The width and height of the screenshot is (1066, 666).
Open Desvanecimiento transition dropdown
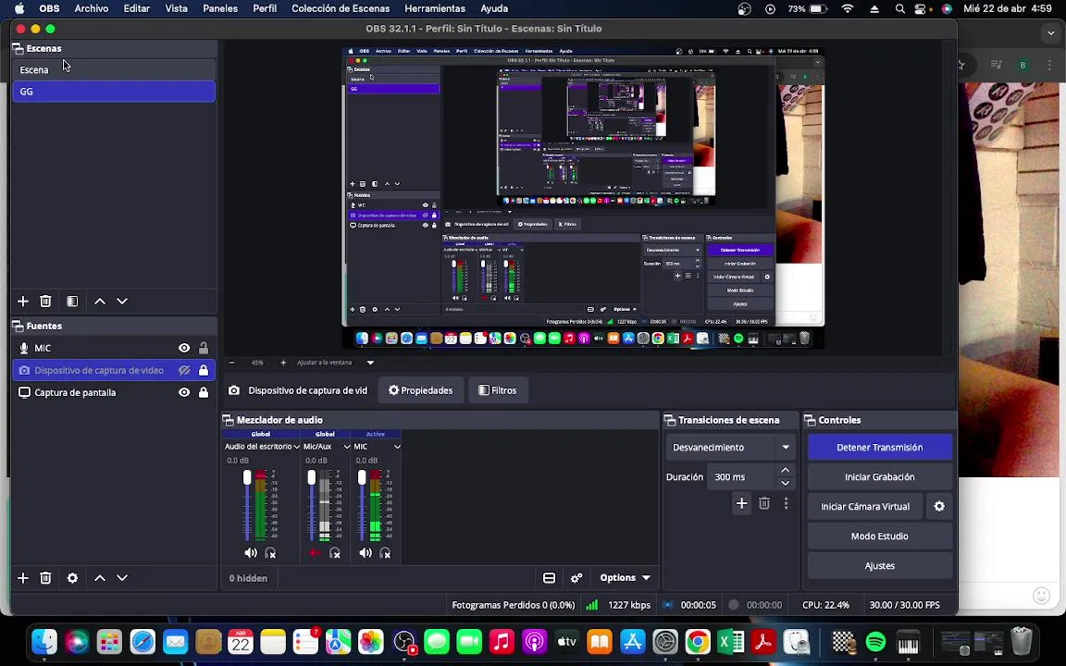pos(730,447)
